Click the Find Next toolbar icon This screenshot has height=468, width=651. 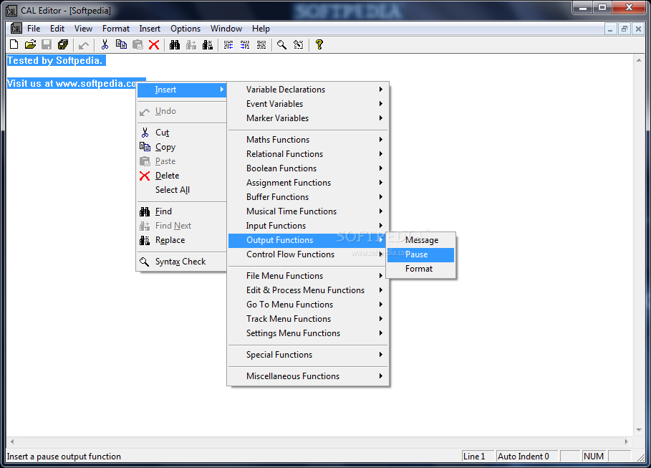tap(191, 44)
